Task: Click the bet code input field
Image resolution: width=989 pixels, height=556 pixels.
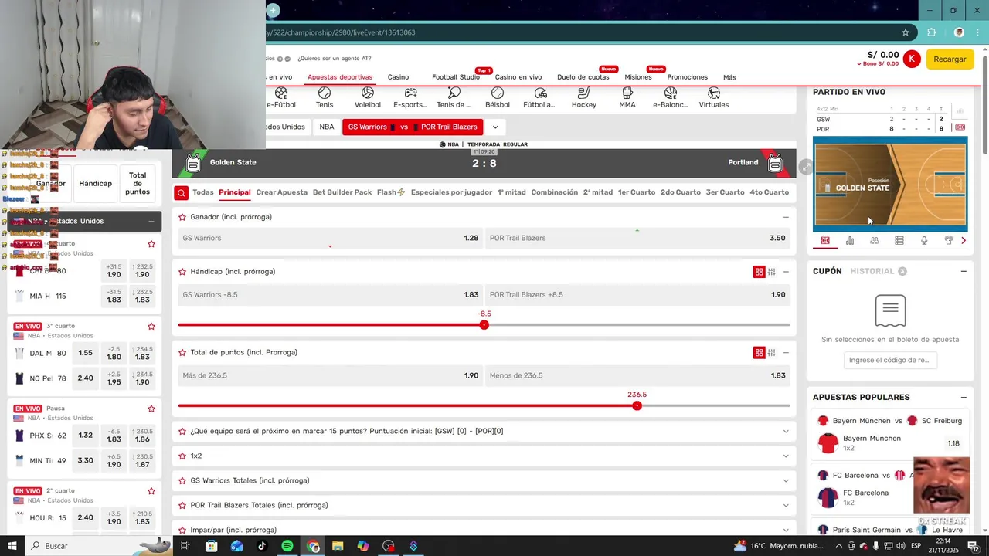Action: click(x=889, y=360)
